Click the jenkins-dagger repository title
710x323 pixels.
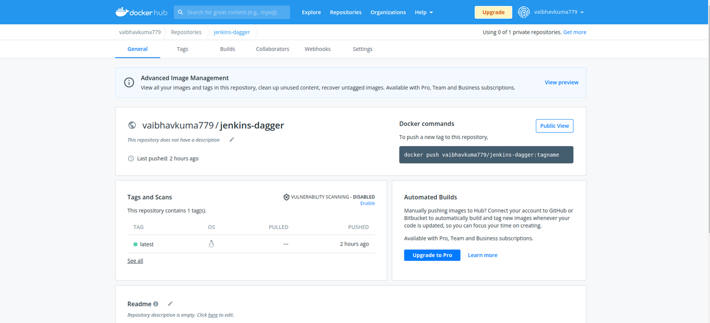252,125
